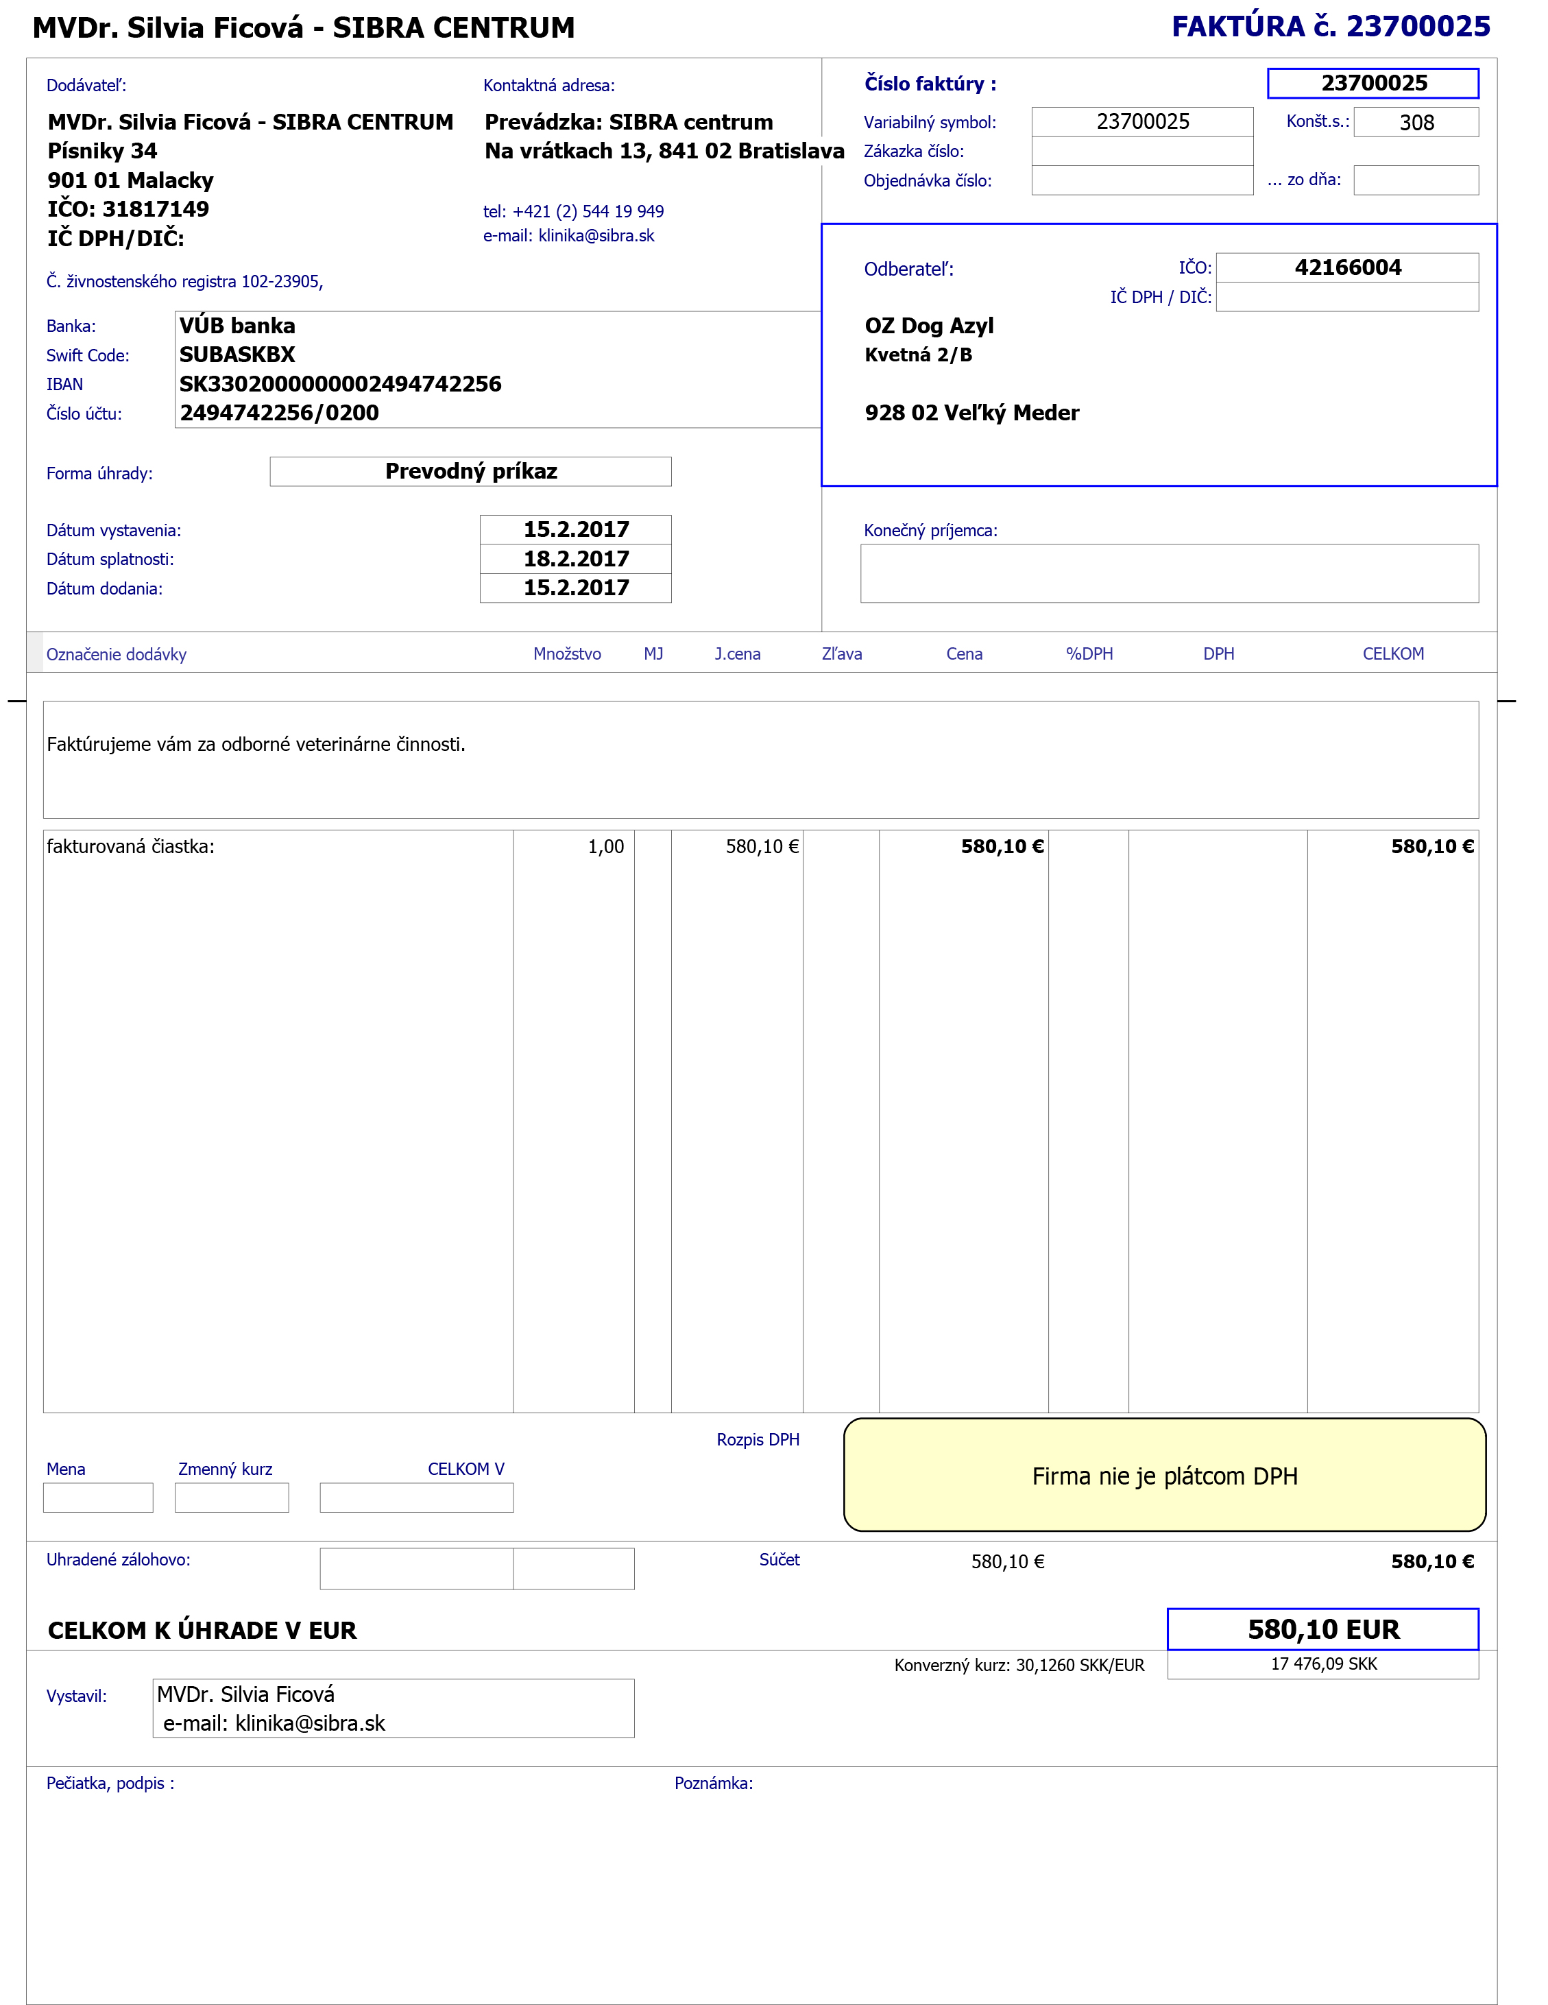Click the total amount box 580,10 EUR

pyautogui.click(x=1321, y=1629)
